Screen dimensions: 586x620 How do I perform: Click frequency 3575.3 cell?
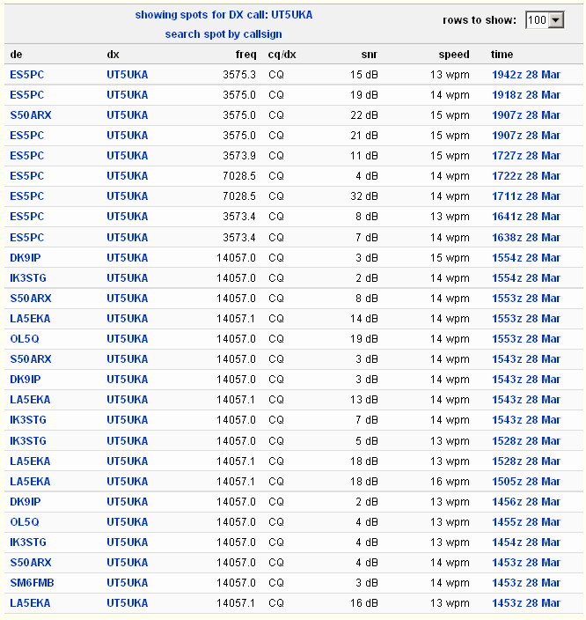pos(239,75)
